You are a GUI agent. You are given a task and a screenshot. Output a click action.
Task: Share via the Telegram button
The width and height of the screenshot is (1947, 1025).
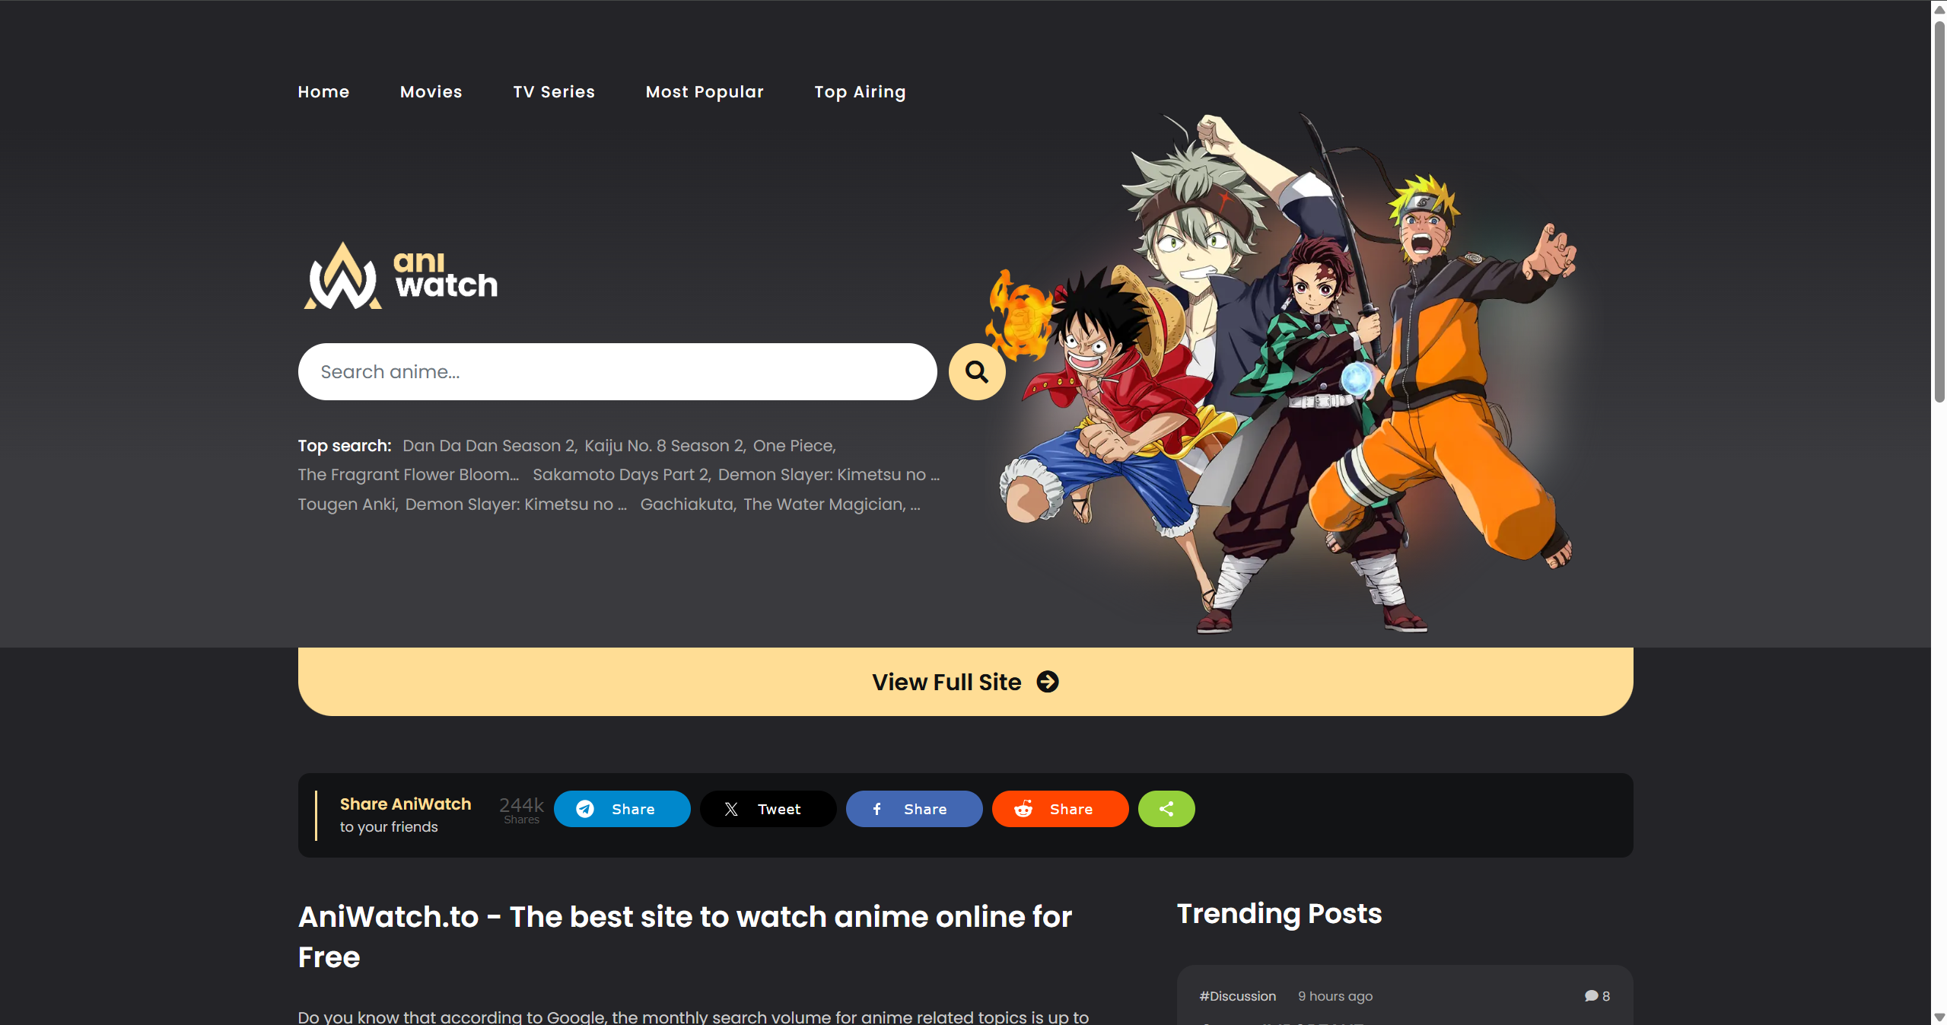click(622, 809)
